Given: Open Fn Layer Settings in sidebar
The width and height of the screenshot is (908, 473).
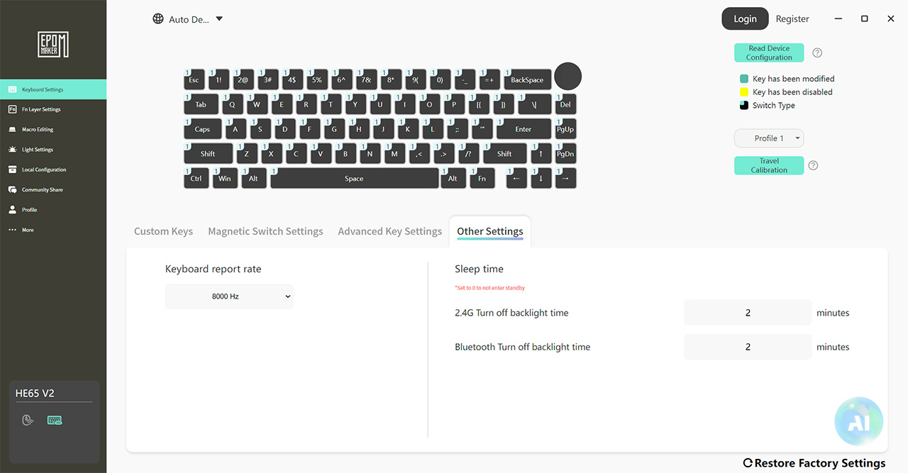Looking at the screenshot, I should tap(53, 110).
